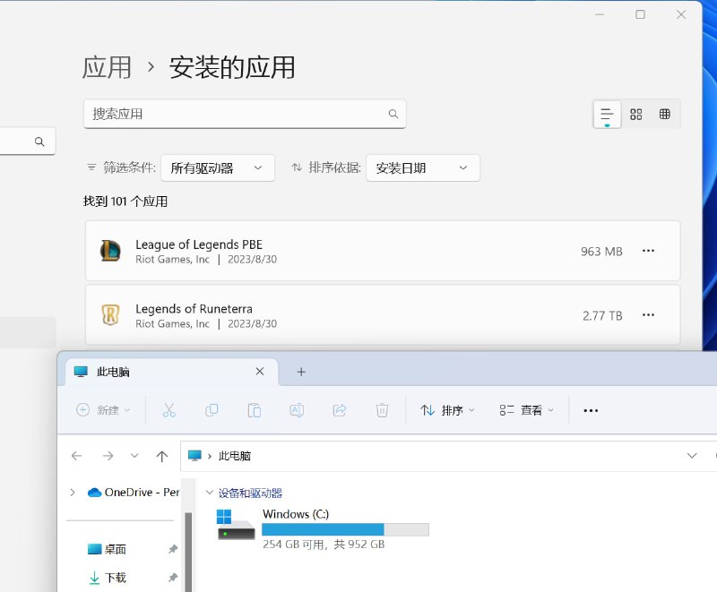Click the Share icon in File Explorer toolbar
The image size is (717, 592).
tap(340, 410)
